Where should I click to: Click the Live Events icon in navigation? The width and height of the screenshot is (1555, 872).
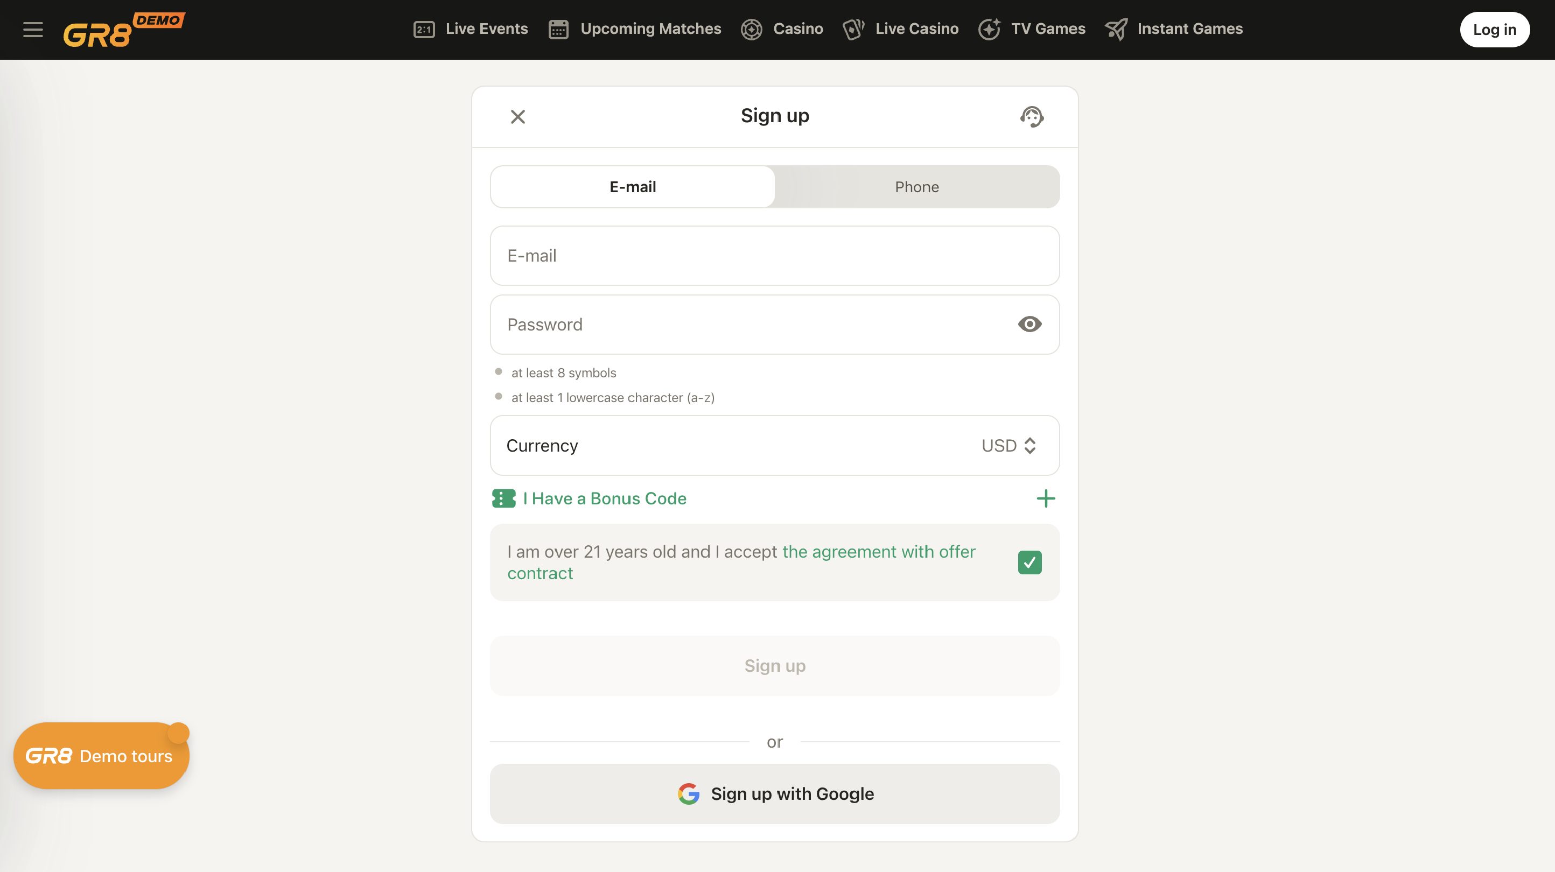(x=424, y=29)
